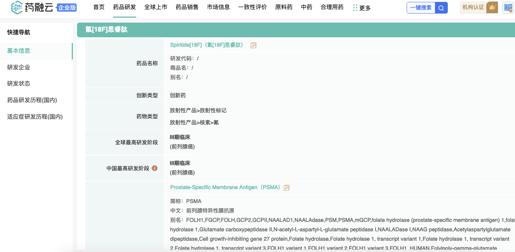Click 放射性产品>核素>氟 text
Screen dimensions: 515x252
[x=194, y=122]
